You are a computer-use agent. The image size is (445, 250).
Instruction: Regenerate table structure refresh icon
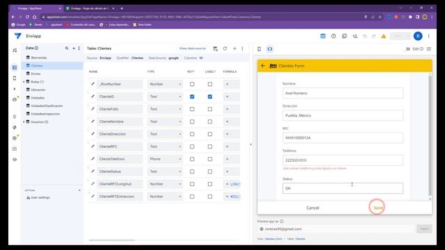click(225, 49)
